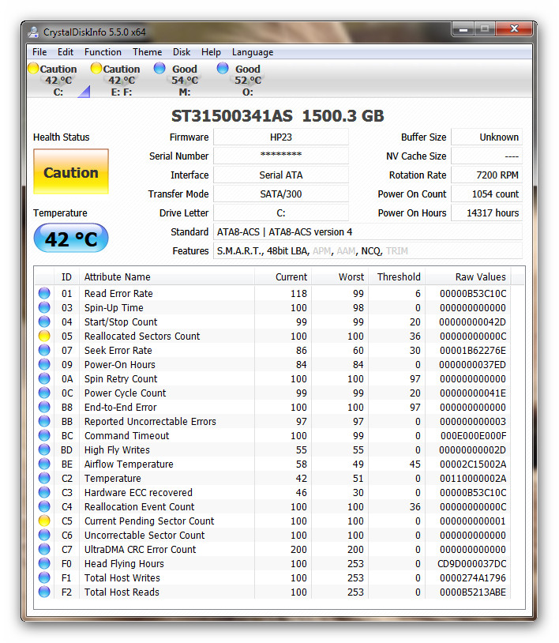Click the status orb for Reallocation Event Count
559x643 pixels.
pyautogui.click(x=44, y=506)
